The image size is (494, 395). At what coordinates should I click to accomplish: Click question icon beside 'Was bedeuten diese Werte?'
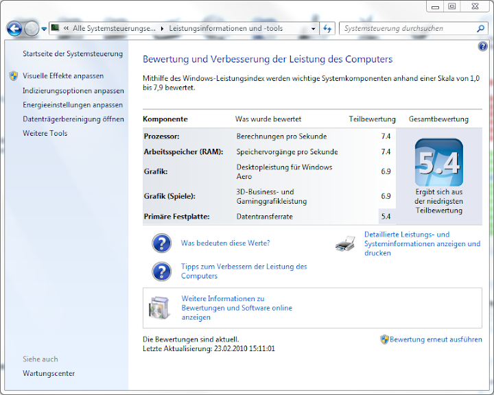pyautogui.click(x=162, y=243)
